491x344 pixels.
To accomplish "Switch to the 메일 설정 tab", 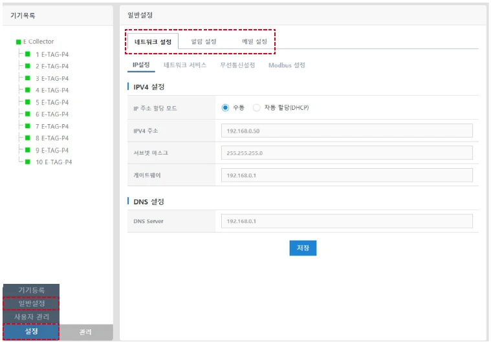I will [254, 41].
